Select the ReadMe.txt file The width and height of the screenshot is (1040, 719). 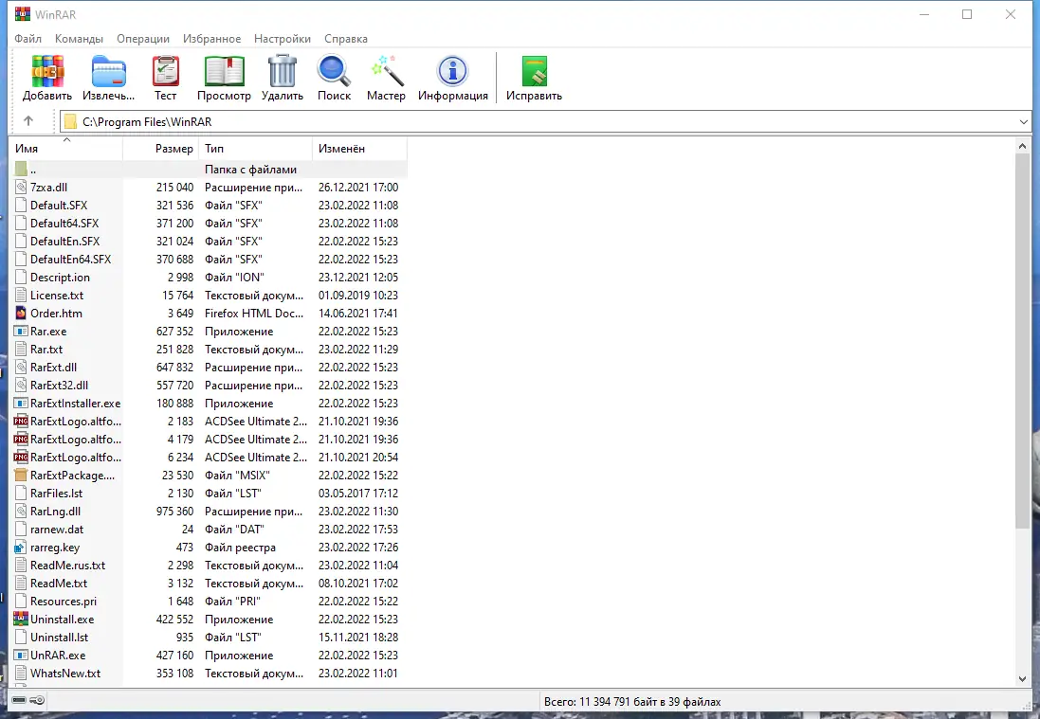(210, 584)
